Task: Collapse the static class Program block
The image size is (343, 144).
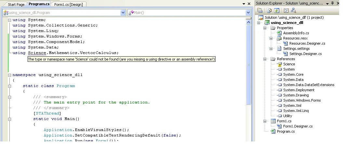Action: pyautogui.click(x=10, y=86)
